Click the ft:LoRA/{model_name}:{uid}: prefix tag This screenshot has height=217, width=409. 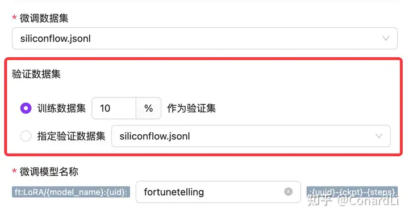(70, 192)
